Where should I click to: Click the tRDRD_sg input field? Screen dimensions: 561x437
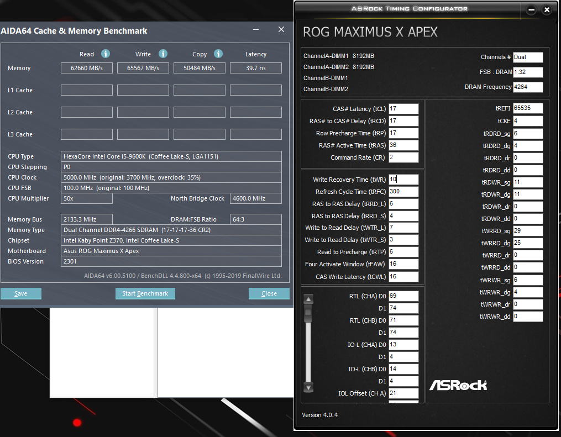click(528, 134)
